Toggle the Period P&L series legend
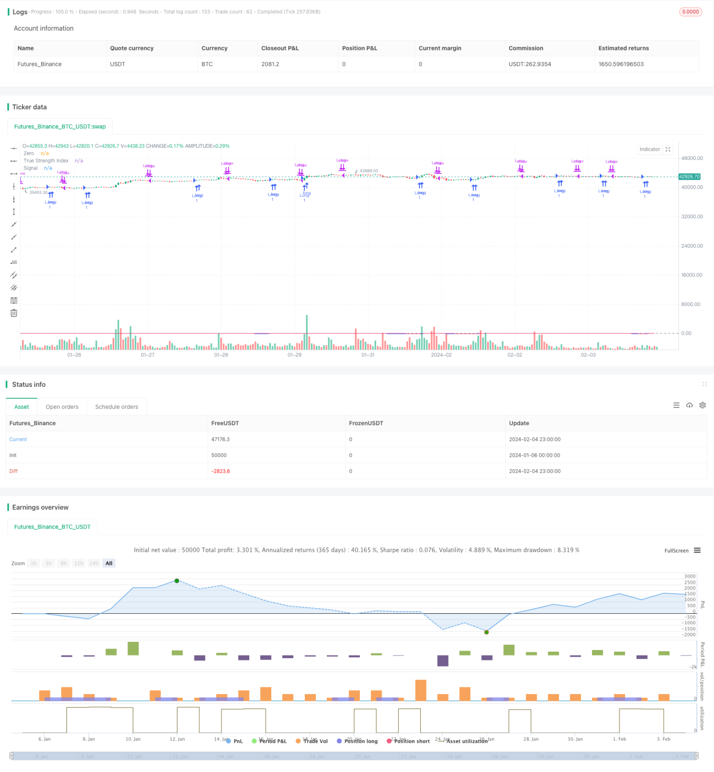714x772 pixels. tap(269, 741)
